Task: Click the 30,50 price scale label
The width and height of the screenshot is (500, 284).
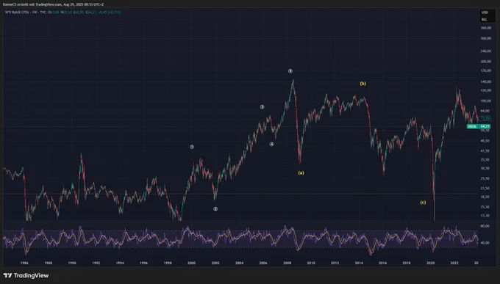Action: (485, 169)
